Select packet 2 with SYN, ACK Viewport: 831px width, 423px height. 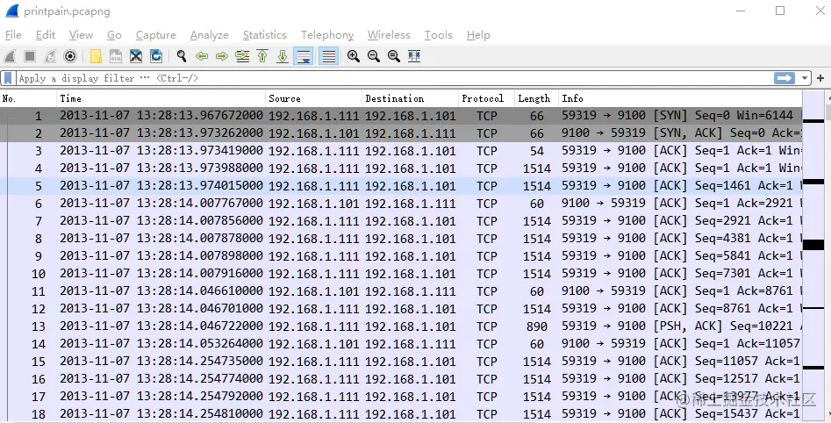401,133
